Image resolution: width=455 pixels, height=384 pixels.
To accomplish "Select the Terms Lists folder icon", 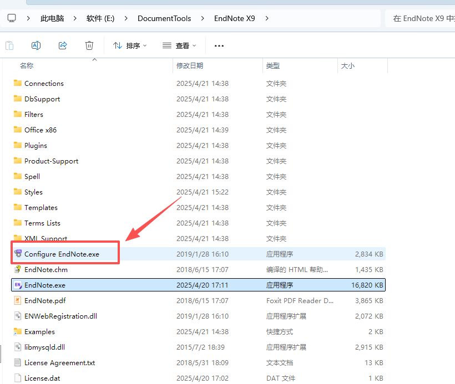I will click(18, 223).
